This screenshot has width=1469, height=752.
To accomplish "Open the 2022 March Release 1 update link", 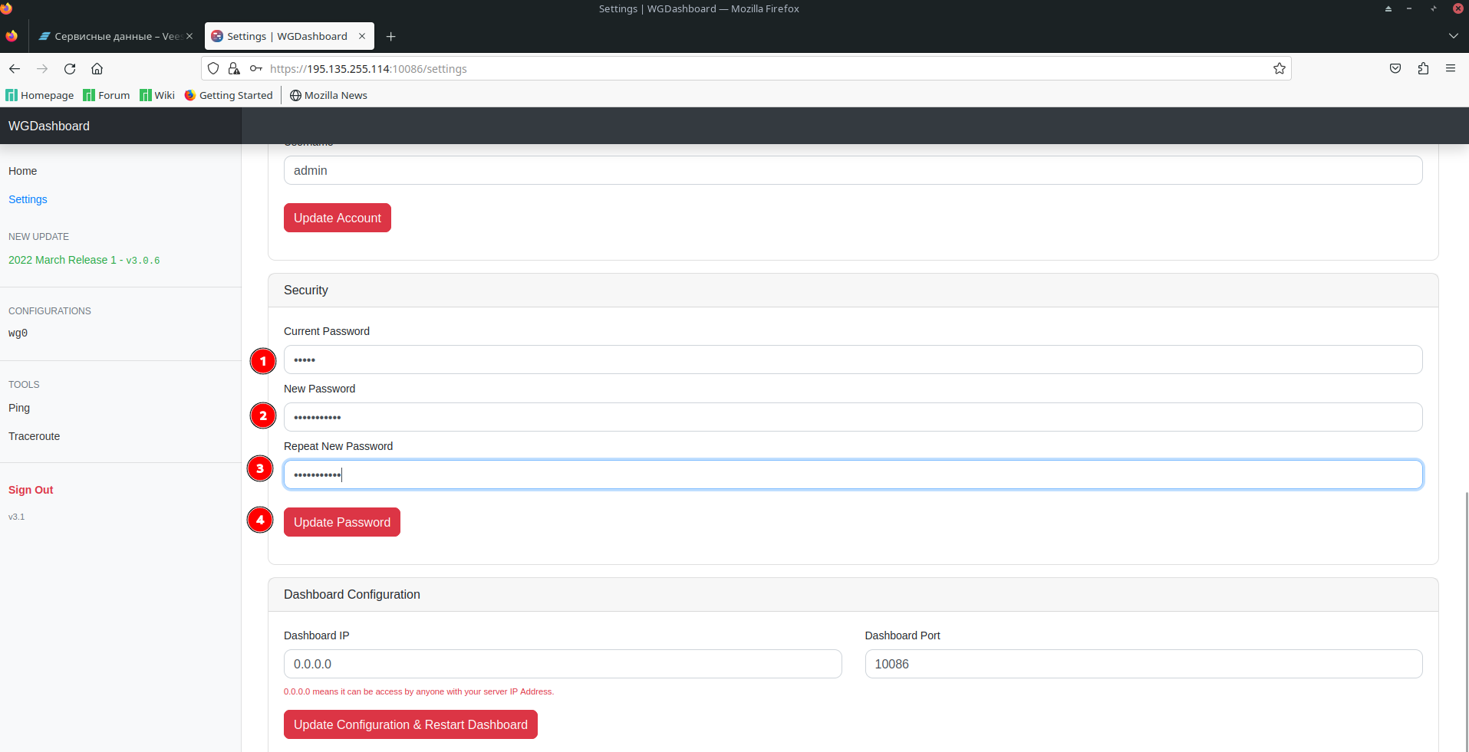I will [84, 260].
